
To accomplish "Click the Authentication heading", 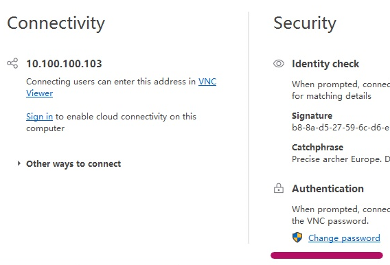I will (328, 189).
